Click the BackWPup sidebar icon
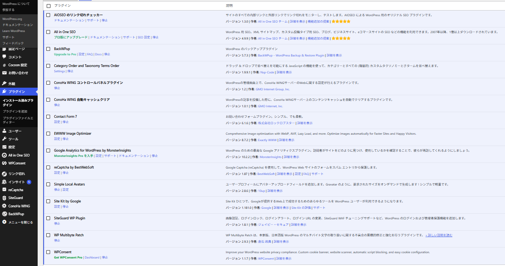This screenshot has height=266, width=505. (x=4, y=214)
